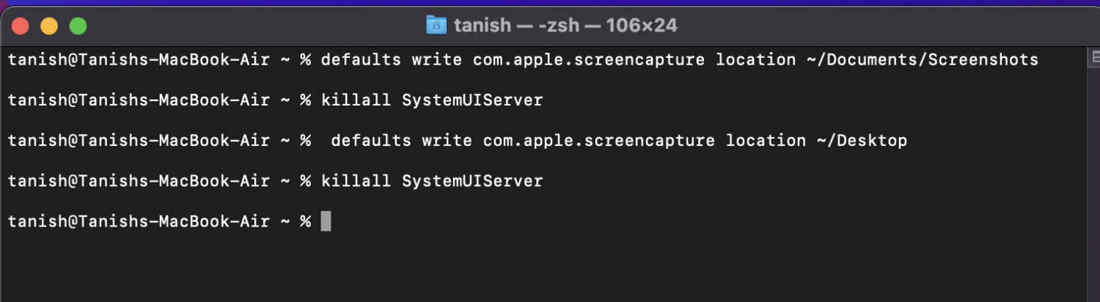Click the empty terminal area below the prompt
The width and height of the screenshot is (1100, 302).
click(x=513, y=268)
